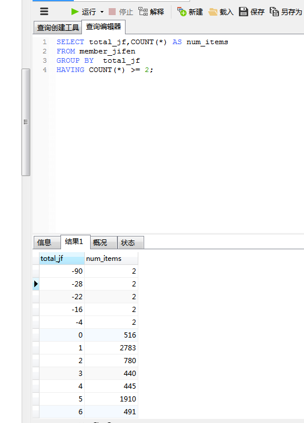Sort by the total_jf column header
The image size is (304, 423).
(x=62, y=259)
